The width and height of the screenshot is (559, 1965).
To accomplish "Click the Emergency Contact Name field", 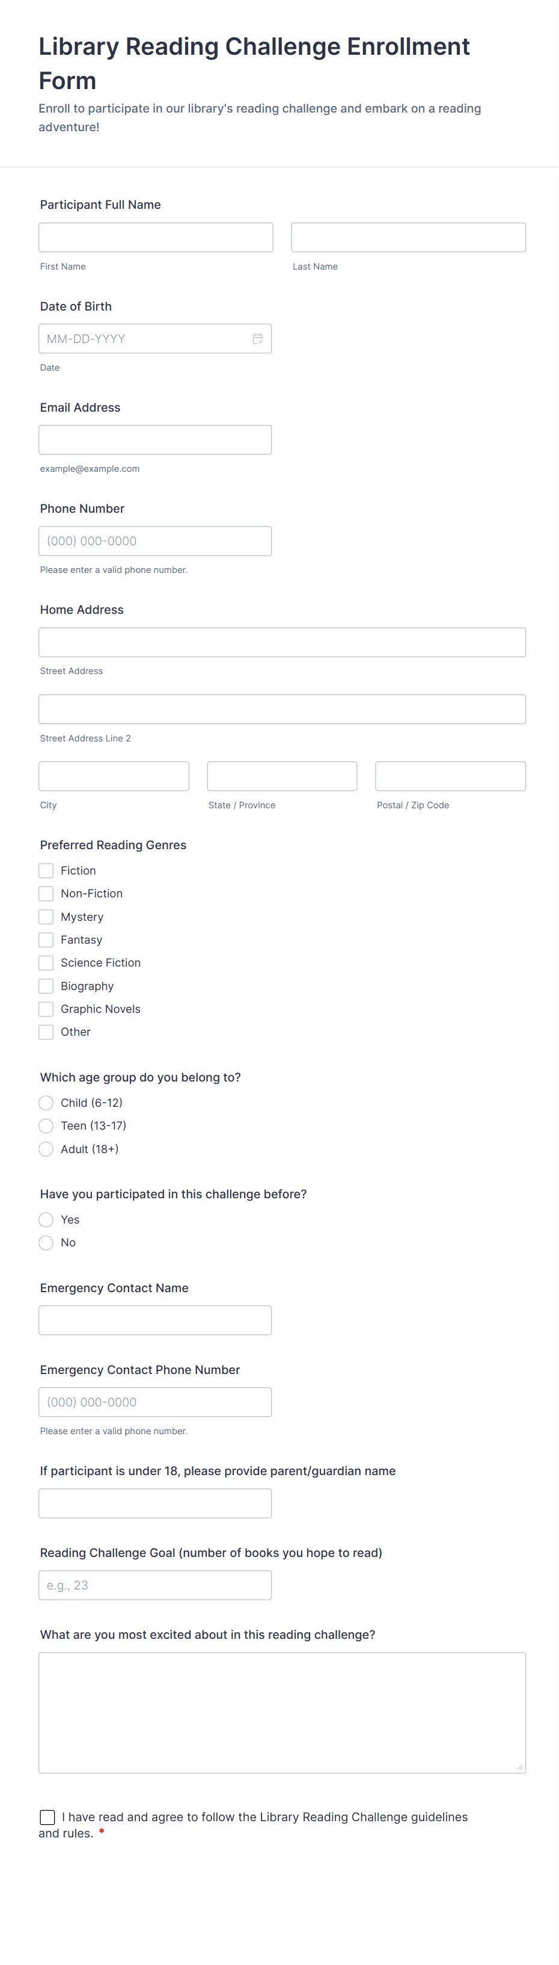I will (x=155, y=1320).
